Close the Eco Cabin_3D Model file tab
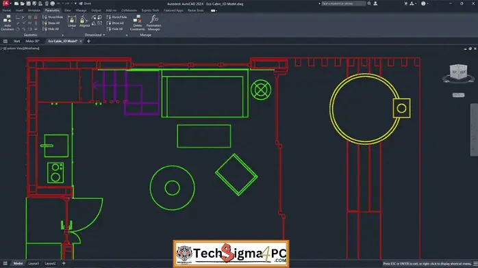The width and height of the screenshot is (478, 268). tap(81, 41)
